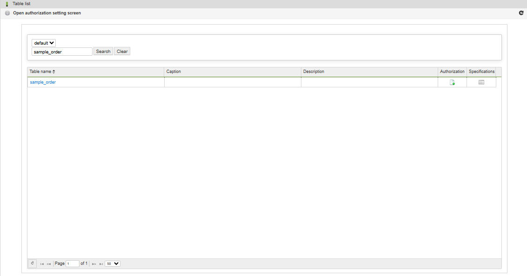
Task: Click the Search button
Action: [x=103, y=52]
